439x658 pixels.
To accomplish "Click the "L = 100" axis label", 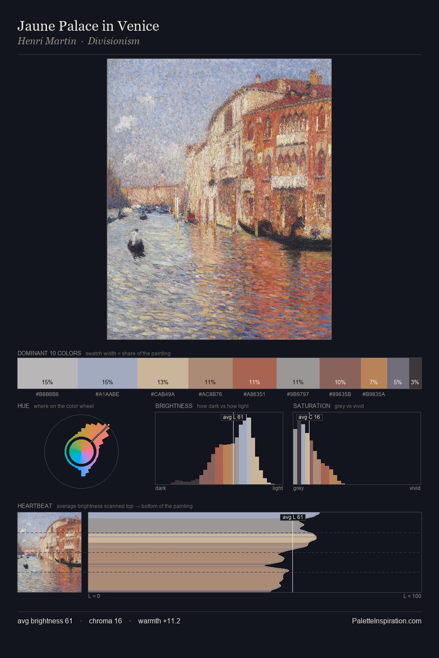I will click(412, 596).
